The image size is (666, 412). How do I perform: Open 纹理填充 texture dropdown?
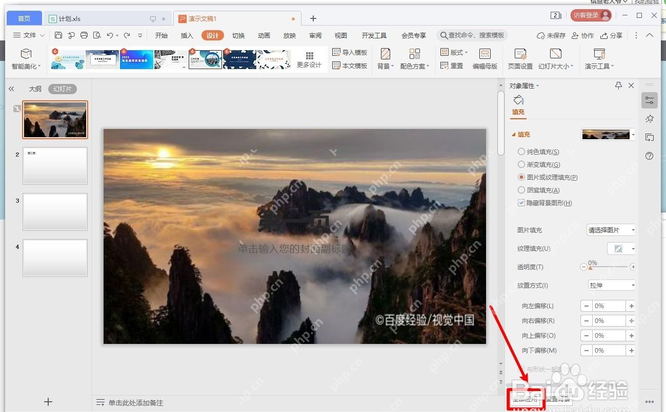click(x=621, y=249)
